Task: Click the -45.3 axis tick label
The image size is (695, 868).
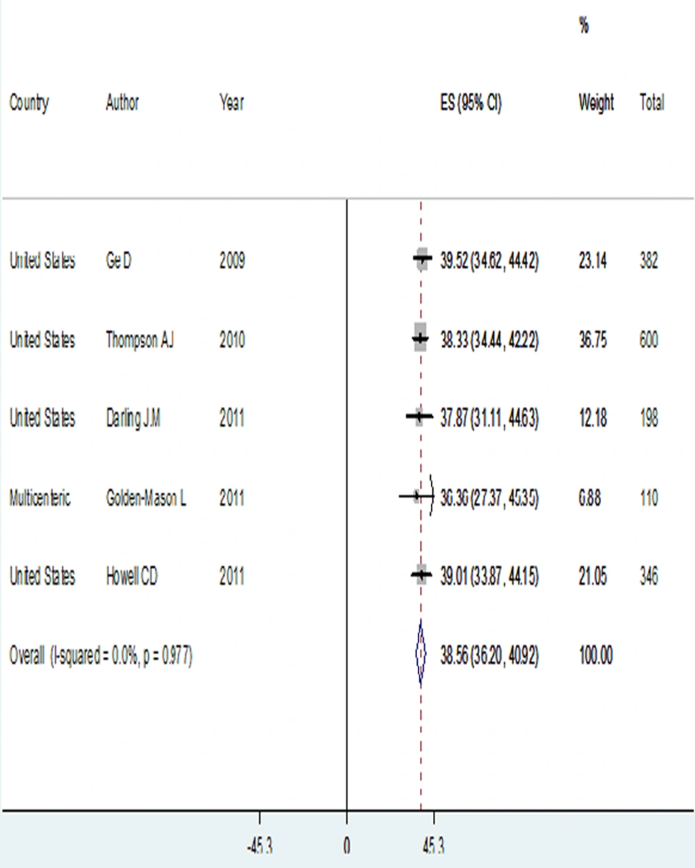Action: [259, 846]
